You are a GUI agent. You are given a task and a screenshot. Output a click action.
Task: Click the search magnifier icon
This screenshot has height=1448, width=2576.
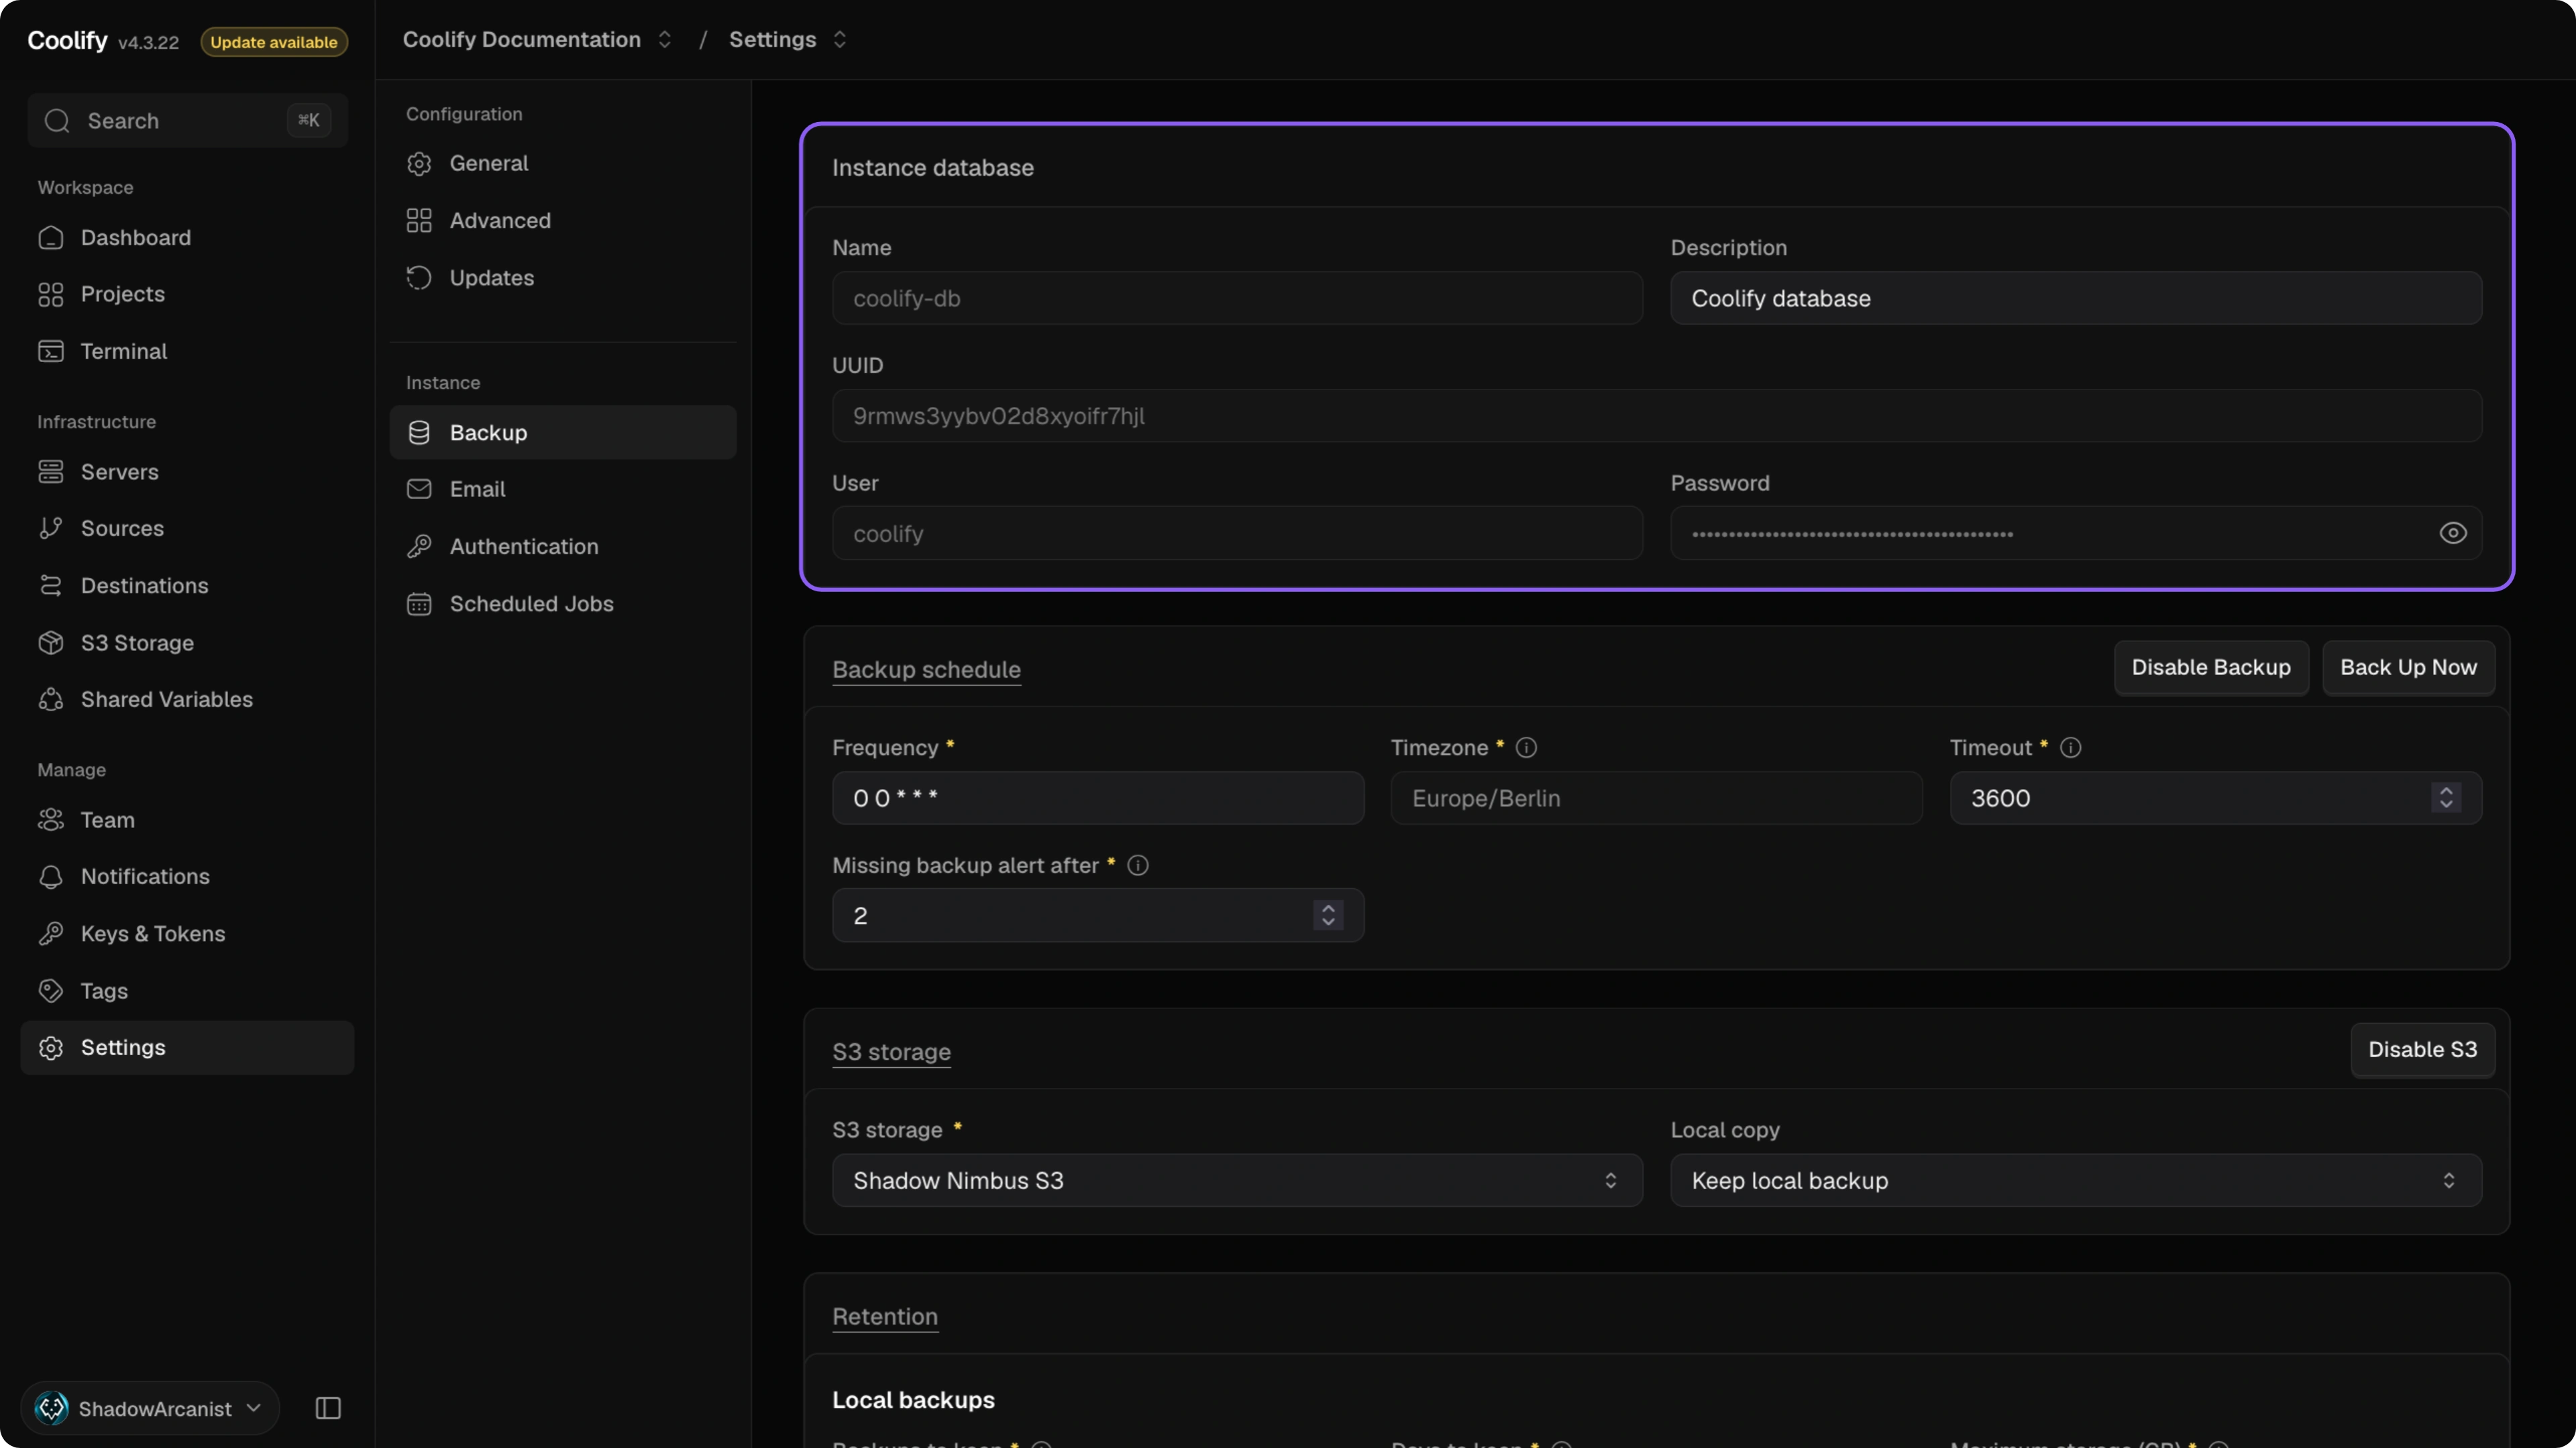pyautogui.click(x=57, y=121)
